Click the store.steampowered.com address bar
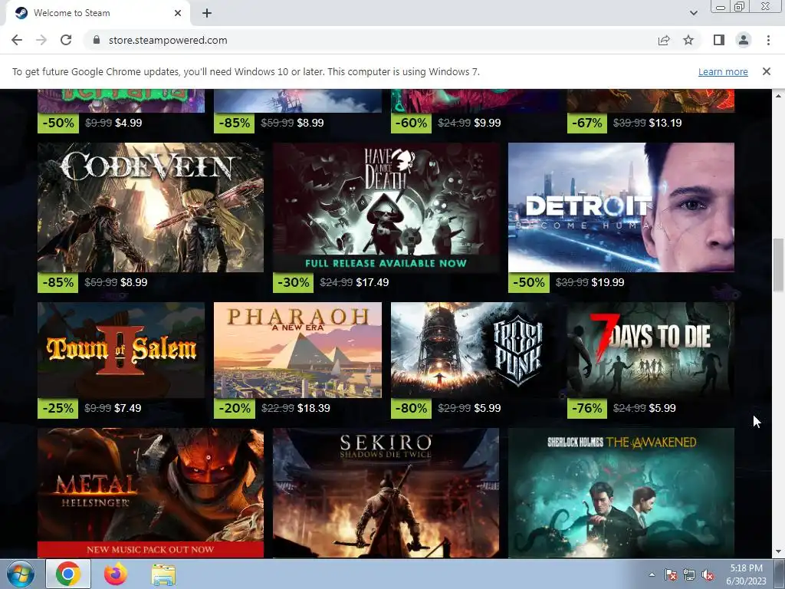 (x=370, y=40)
